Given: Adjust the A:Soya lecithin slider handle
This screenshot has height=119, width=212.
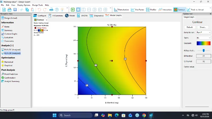Looking at the screenshot, I should [204, 50].
